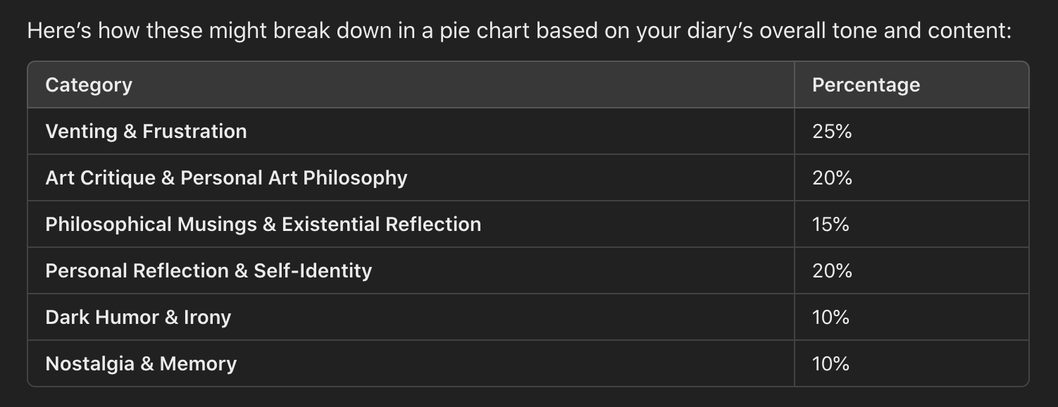Click the Dark Humor & Irony cell
The height and width of the screenshot is (407, 1058).
coord(411,317)
